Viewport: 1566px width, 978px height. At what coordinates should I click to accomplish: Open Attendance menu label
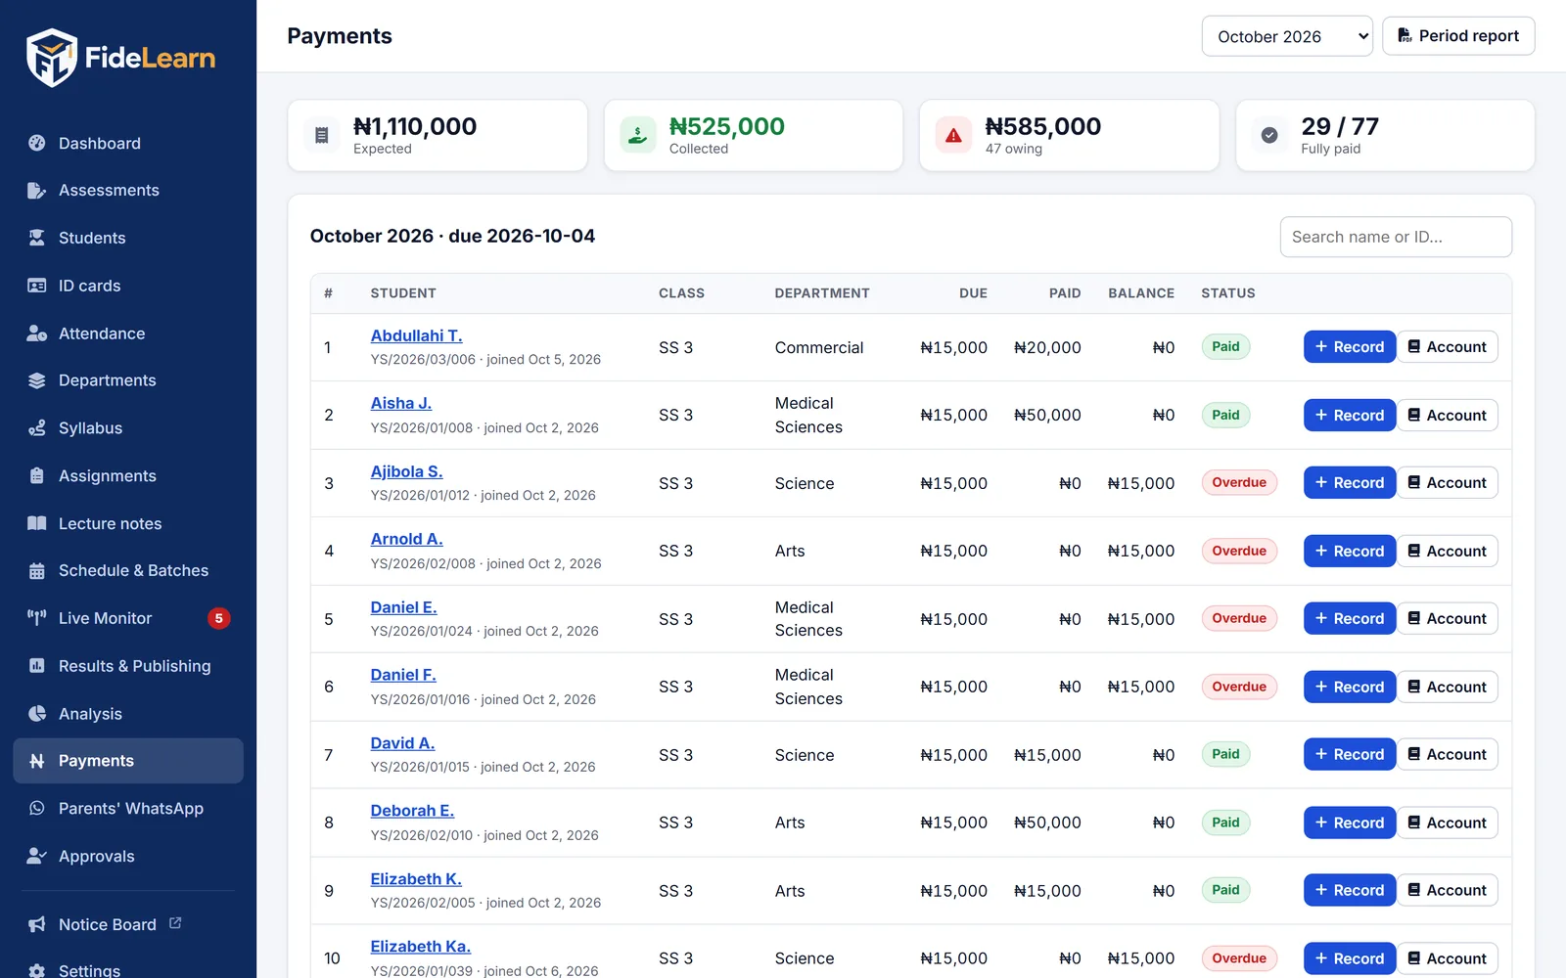(x=102, y=333)
